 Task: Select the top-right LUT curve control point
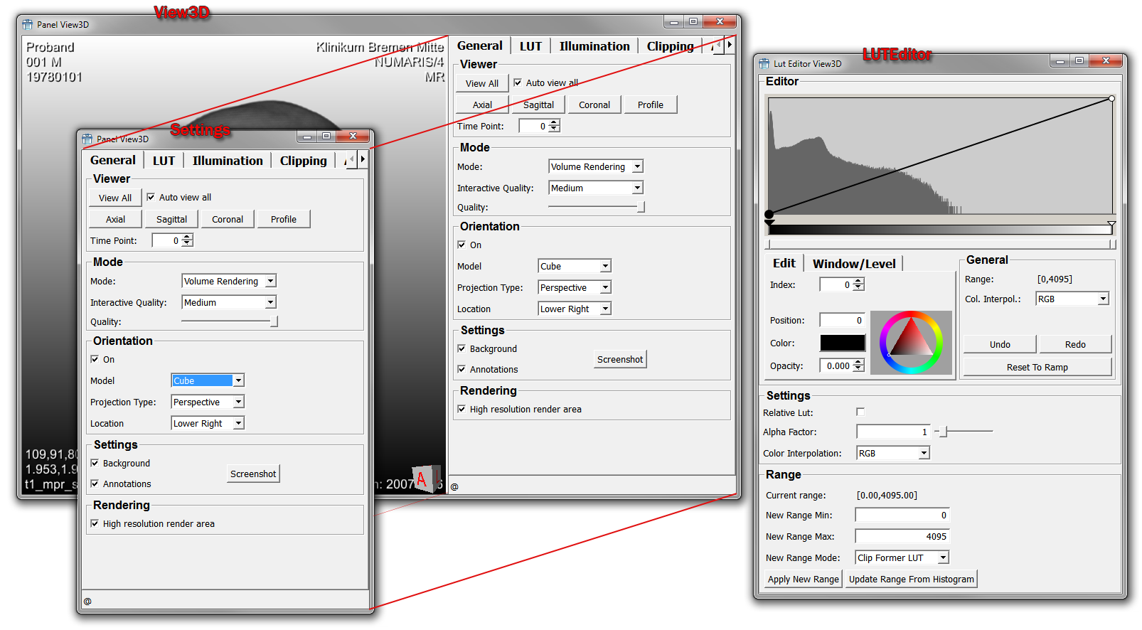click(x=1111, y=99)
